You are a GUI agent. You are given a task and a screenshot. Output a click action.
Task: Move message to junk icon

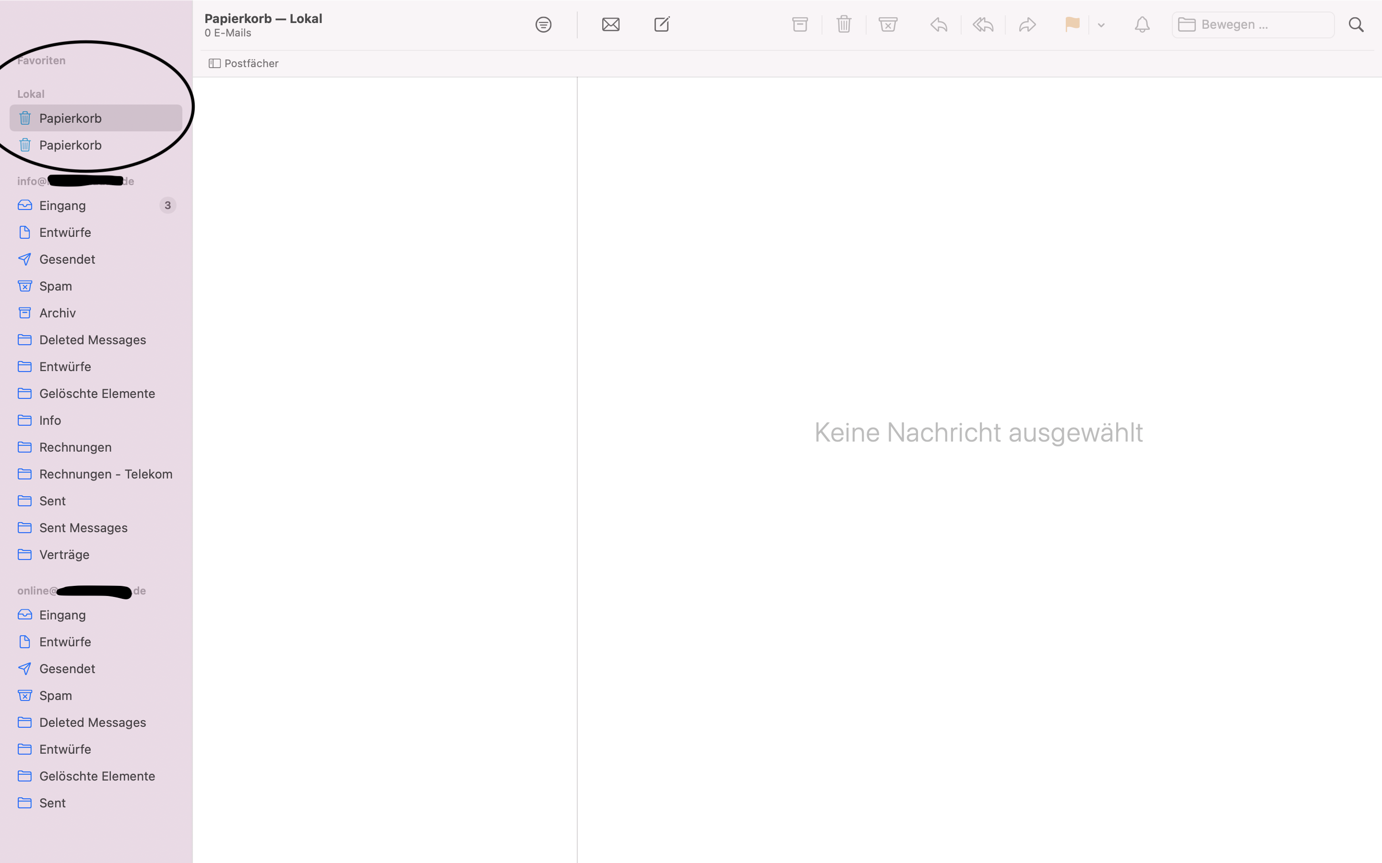pyautogui.click(x=887, y=24)
